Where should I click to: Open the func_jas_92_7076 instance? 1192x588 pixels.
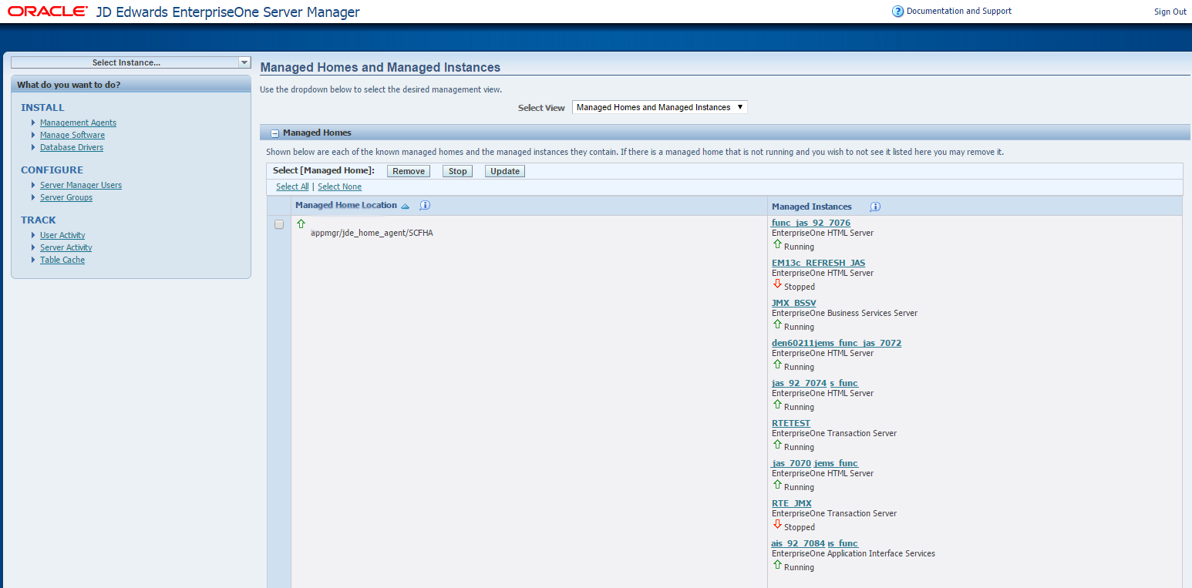(811, 223)
